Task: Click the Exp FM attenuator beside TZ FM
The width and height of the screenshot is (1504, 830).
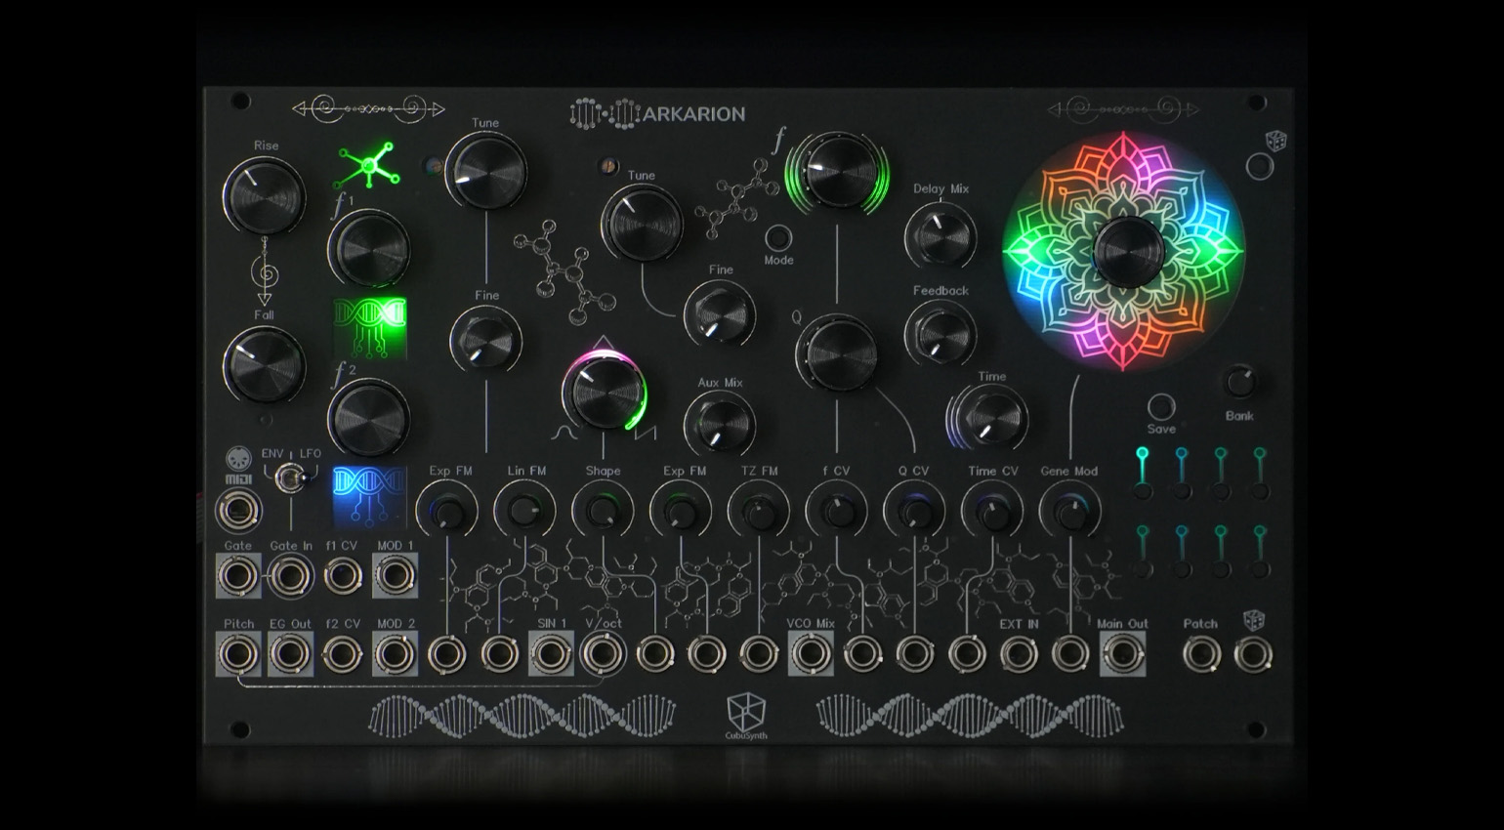Action: tap(682, 512)
